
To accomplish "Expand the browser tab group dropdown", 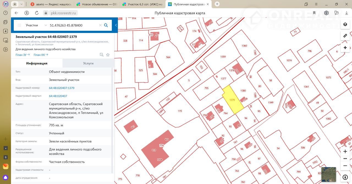I will click(21, 4).
